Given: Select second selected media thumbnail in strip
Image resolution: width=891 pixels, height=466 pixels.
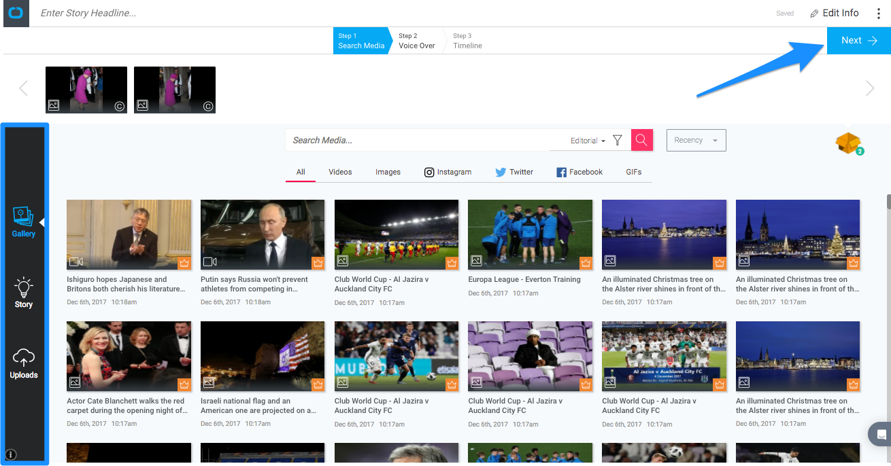Looking at the screenshot, I should [175, 90].
